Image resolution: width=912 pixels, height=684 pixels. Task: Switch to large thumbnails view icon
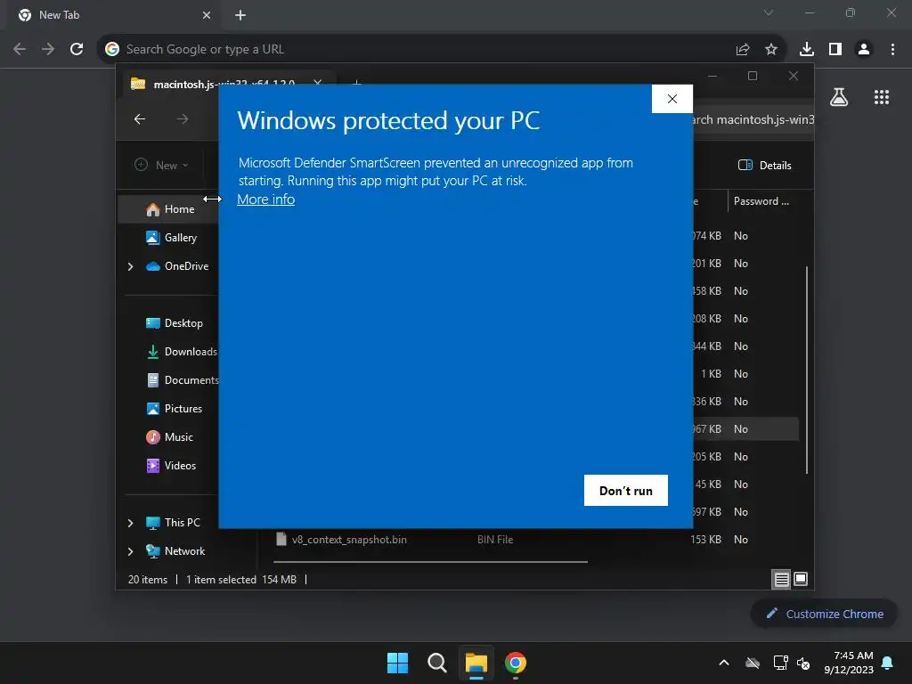pos(801,579)
